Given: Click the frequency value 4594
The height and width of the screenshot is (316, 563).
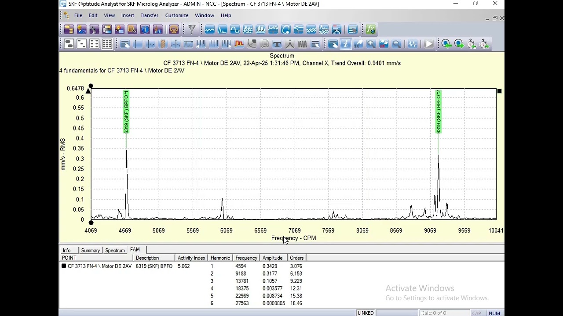Looking at the screenshot, I should 241,266.
